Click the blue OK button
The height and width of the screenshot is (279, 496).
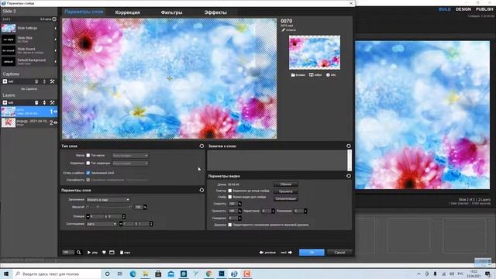312,252
